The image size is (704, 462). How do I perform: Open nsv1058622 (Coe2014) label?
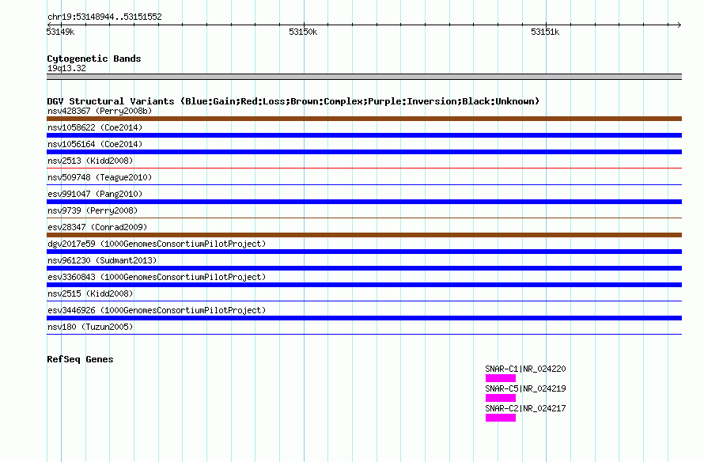(95, 127)
